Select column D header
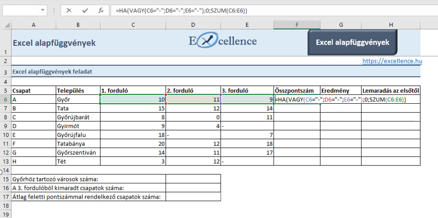Image resolution: width=438 pixels, height=218 pixels. pos(193,25)
